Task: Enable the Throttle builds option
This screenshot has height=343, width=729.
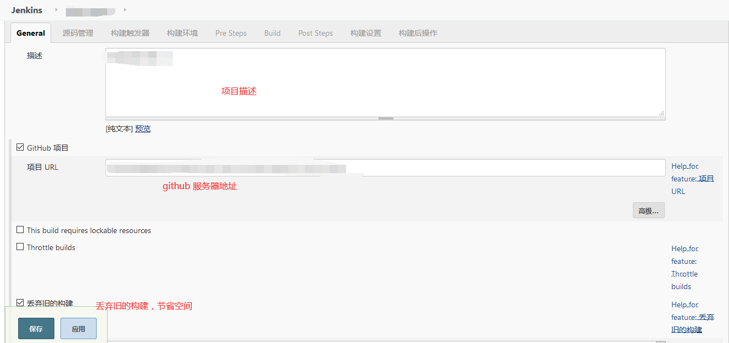Action: pyautogui.click(x=20, y=247)
